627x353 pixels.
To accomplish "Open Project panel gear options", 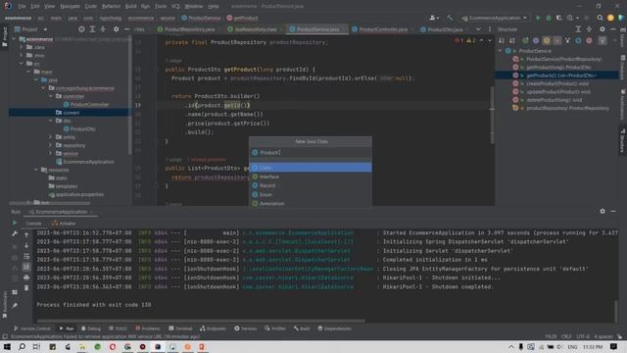I will coord(116,29).
